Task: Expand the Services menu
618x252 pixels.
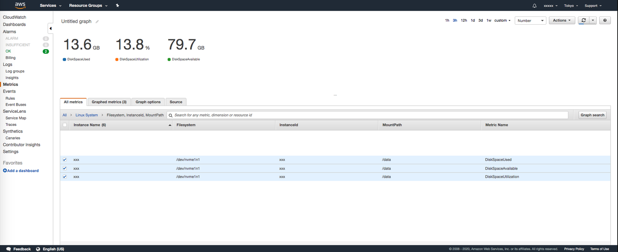Action: click(x=51, y=6)
